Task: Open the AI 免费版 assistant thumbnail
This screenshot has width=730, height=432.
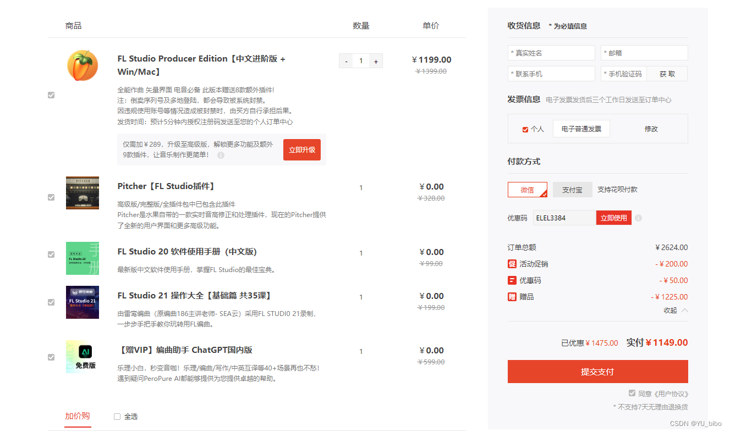Action: 83,357
